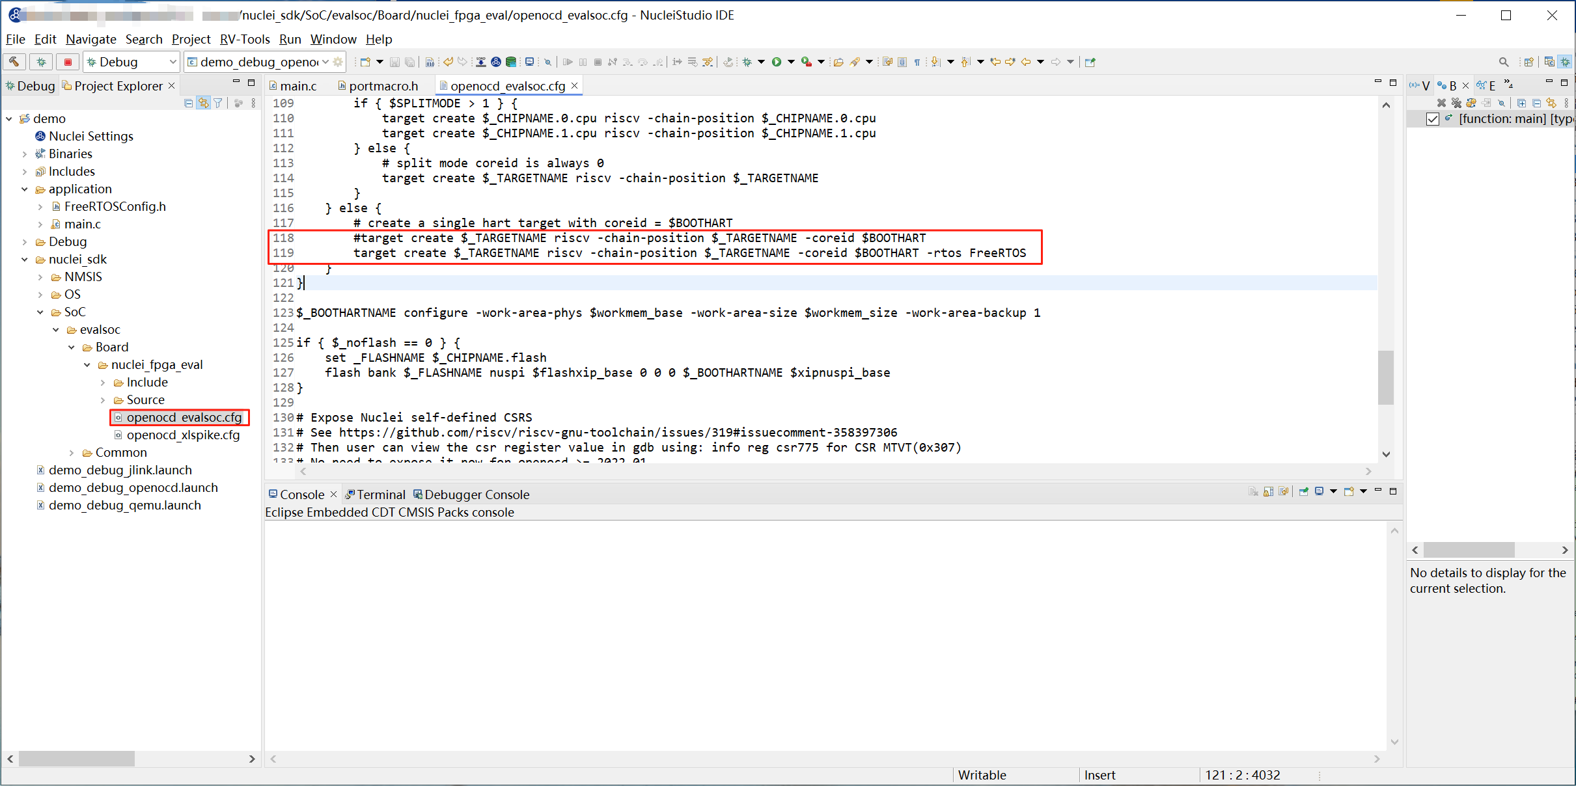The height and width of the screenshot is (786, 1576).
Task: Click Collapse All in Project Explorer toolbar
Action: click(x=189, y=103)
